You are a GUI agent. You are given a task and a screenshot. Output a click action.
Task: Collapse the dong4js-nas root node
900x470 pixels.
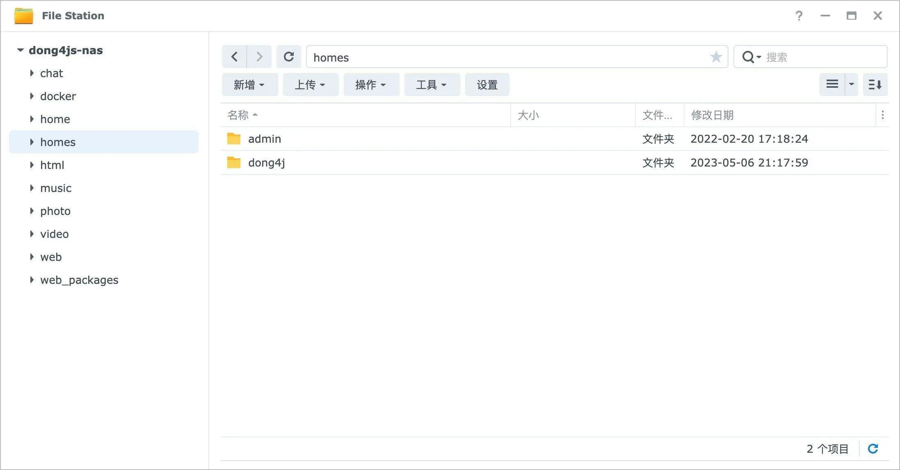[20, 50]
